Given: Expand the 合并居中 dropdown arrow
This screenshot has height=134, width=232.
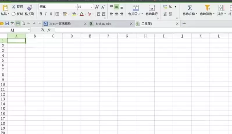Looking at the screenshot, I should pyautogui.click(x=142, y=14).
